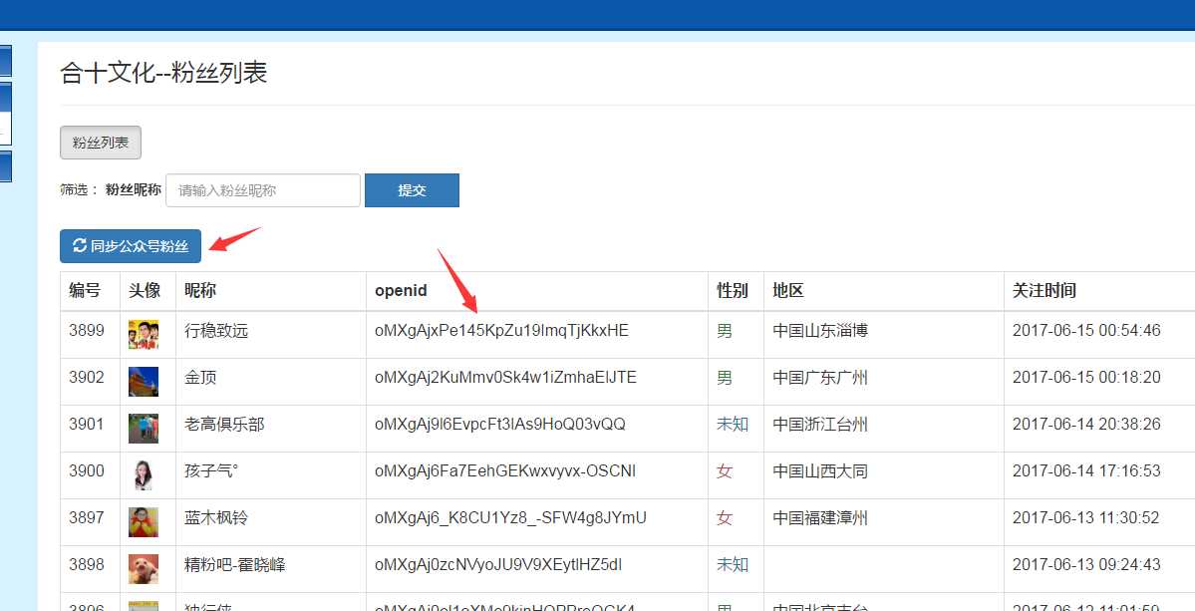Open the 粉丝列表 tab button
Image resolution: width=1195 pixels, height=611 pixels.
tap(101, 143)
